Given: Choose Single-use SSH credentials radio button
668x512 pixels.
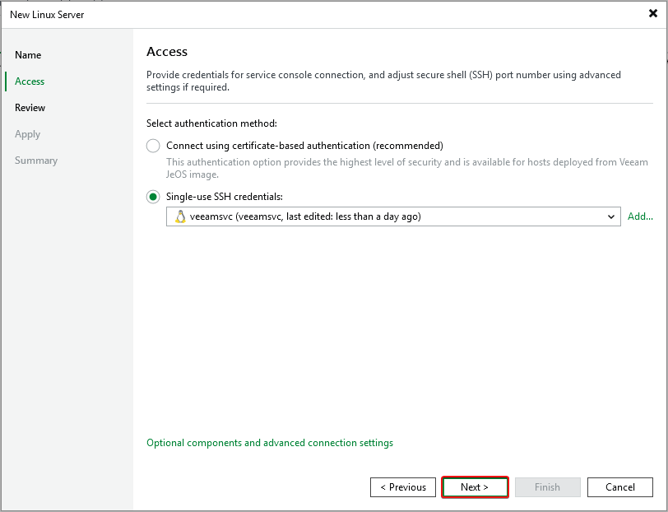Looking at the screenshot, I should [153, 197].
